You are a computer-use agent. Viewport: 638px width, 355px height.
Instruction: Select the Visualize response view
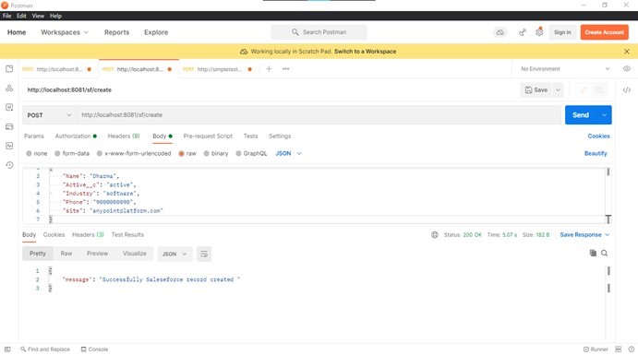coord(134,254)
